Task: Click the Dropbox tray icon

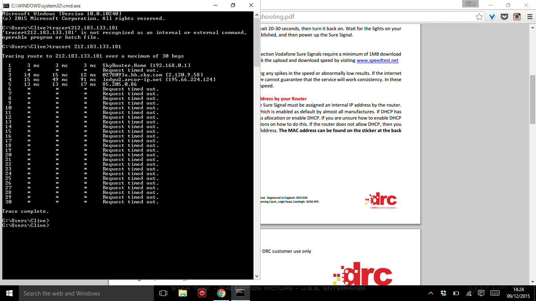Action: (x=443, y=293)
